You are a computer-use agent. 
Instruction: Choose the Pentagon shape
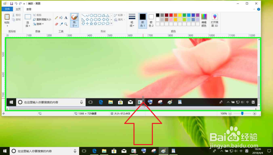91,20
